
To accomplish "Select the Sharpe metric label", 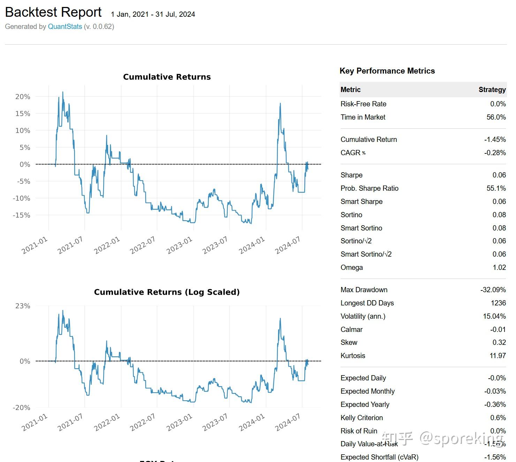I will click(351, 175).
